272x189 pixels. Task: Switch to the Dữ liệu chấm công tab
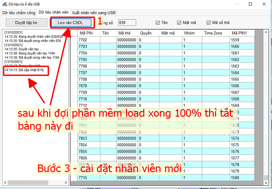tap(19, 13)
